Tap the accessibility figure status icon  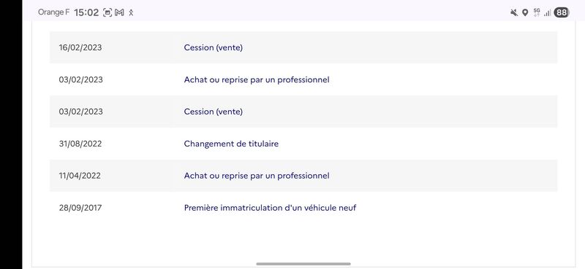[131, 13]
